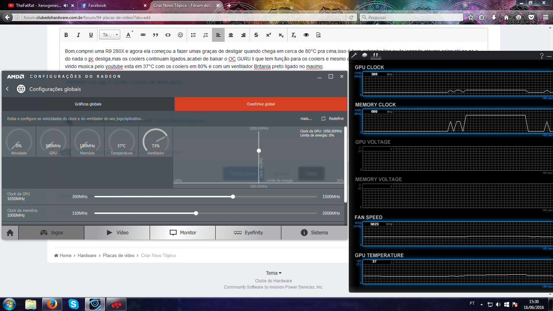Pause OC Guru monitoring

pyautogui.click(x=375, y=55)
